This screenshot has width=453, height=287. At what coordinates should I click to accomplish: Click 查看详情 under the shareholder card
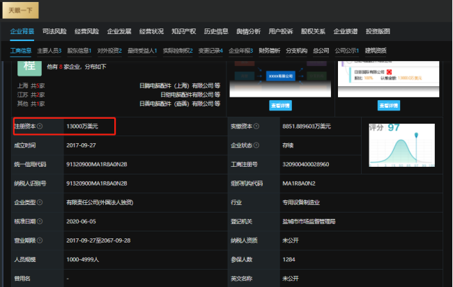(389, 106)
